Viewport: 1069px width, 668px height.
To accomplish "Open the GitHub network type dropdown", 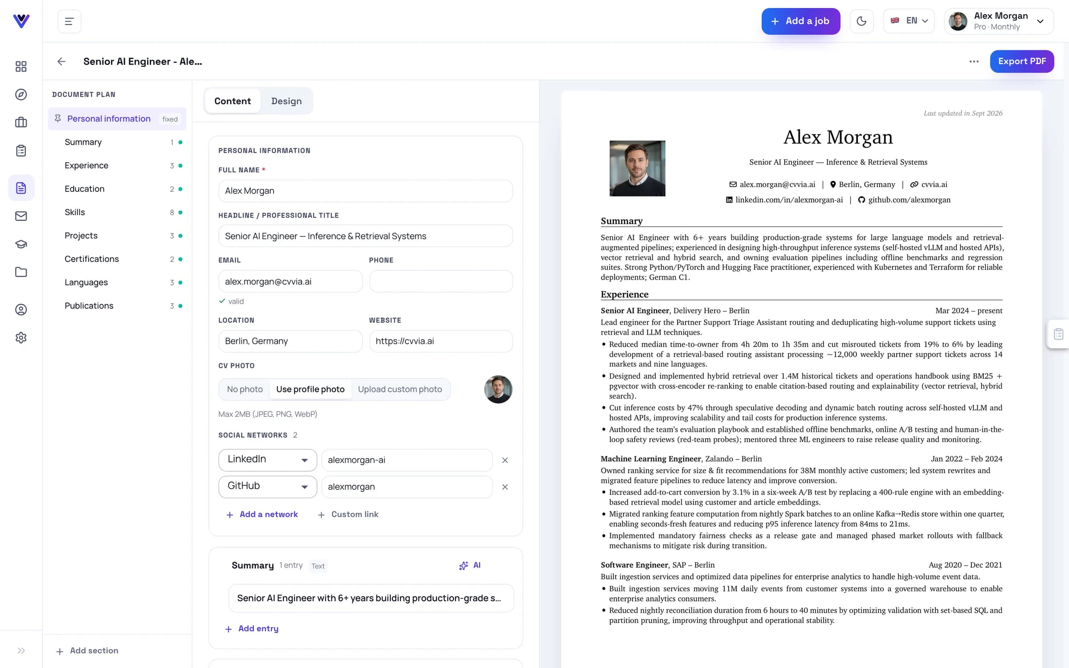I will (268, 487).
